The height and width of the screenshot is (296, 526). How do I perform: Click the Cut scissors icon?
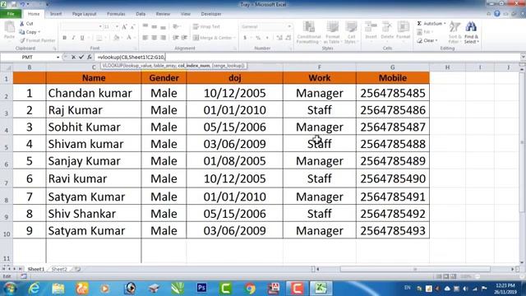tap(22, 24)
